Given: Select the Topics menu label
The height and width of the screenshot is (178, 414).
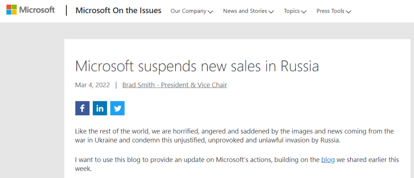Looking at the screenshot, I should pos(292,11).
